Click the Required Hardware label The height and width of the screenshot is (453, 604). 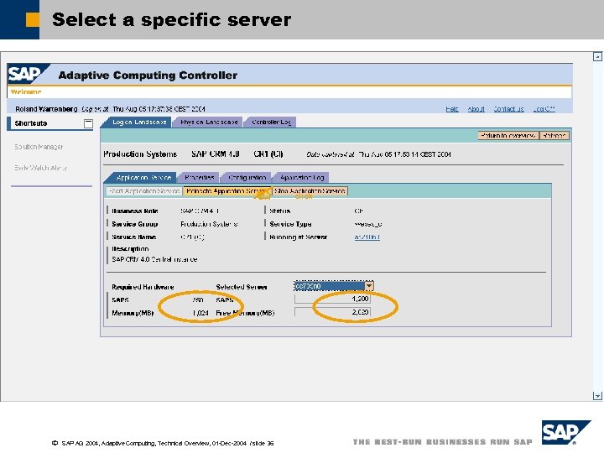point(143,287)
